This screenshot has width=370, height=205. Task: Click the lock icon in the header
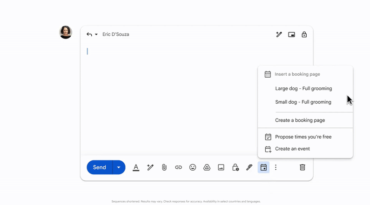304,34
